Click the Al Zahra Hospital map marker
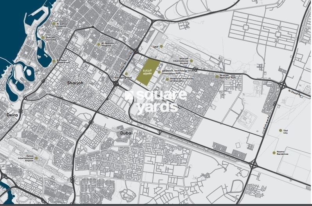312x206 pixels. 54,24
